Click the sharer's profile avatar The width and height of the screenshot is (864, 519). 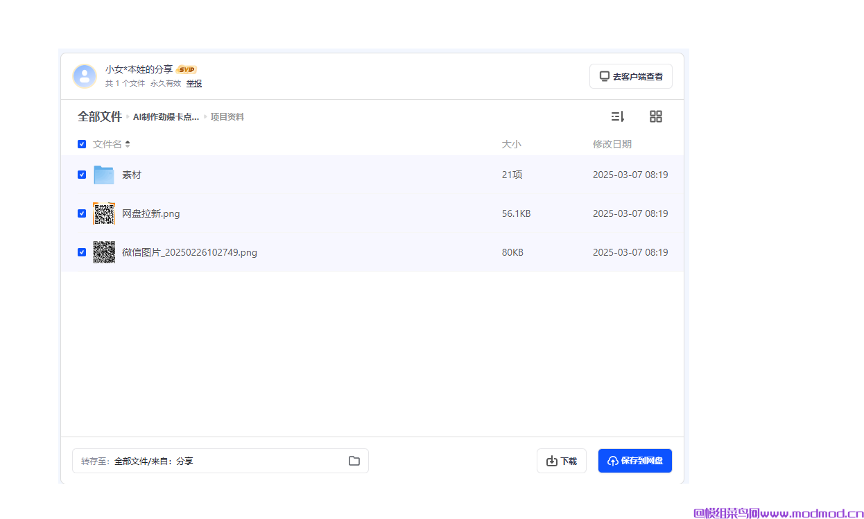85,76
